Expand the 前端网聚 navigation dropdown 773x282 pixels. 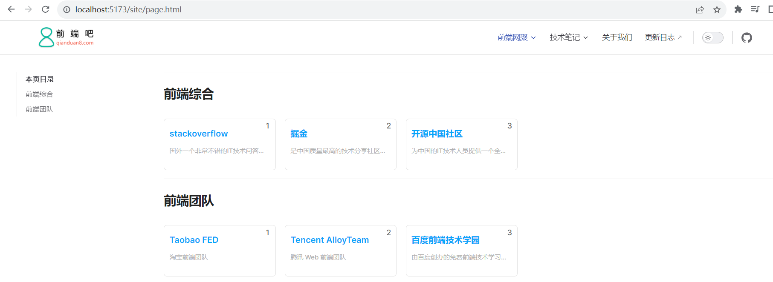click(x=517, y=37)
